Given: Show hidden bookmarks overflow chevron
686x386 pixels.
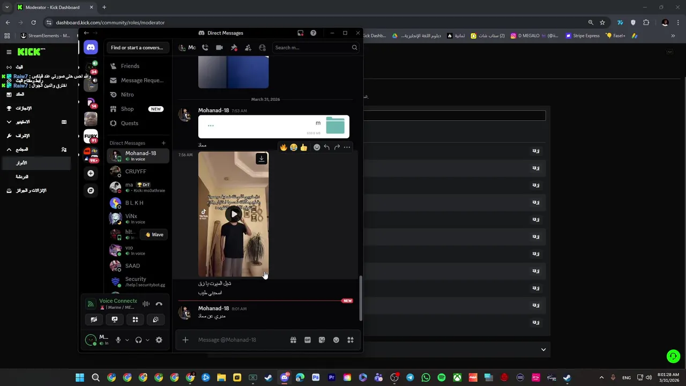Looking at the screenshot, I should point(673,36).
